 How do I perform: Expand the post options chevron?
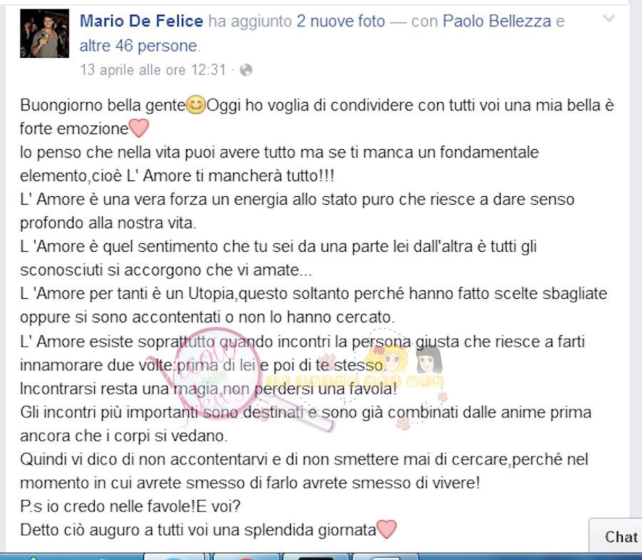pos(609,19)
